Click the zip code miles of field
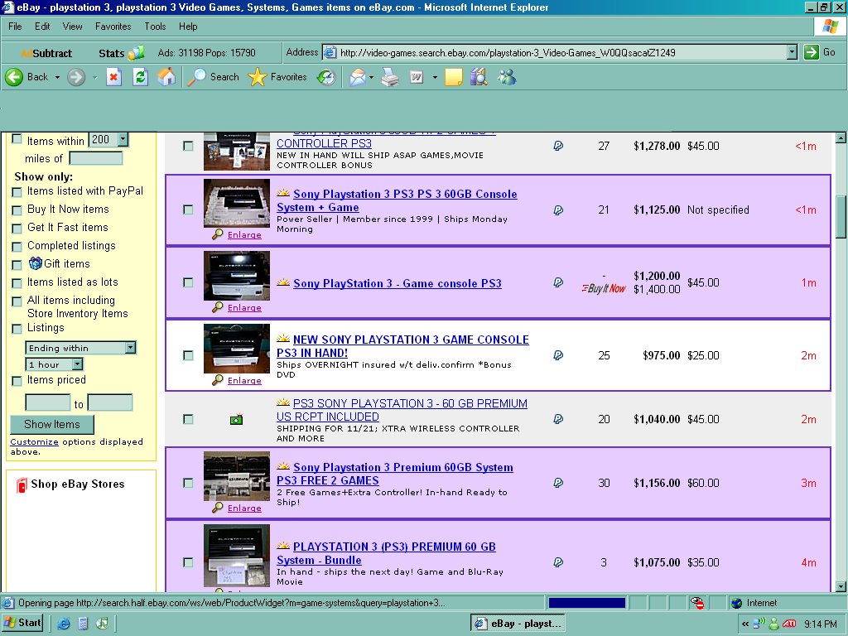 [x=96, y=158]
